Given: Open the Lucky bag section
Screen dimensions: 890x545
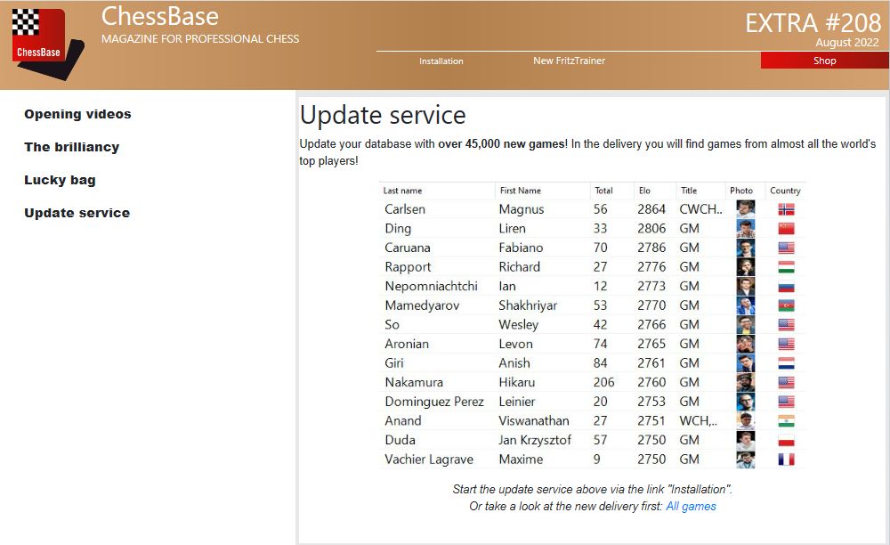Looking at the screenshot, I should point(60,180).
